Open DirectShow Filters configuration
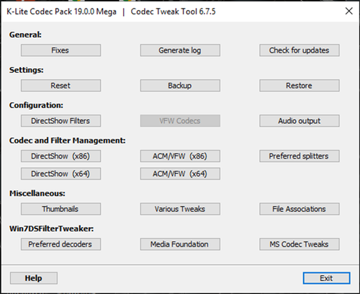Image resolution: width=360 pixels, height=294 pixels. 60,121
